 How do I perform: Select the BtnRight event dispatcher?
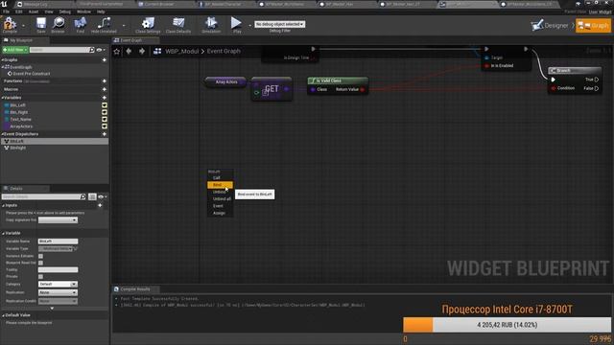(54, 148)
